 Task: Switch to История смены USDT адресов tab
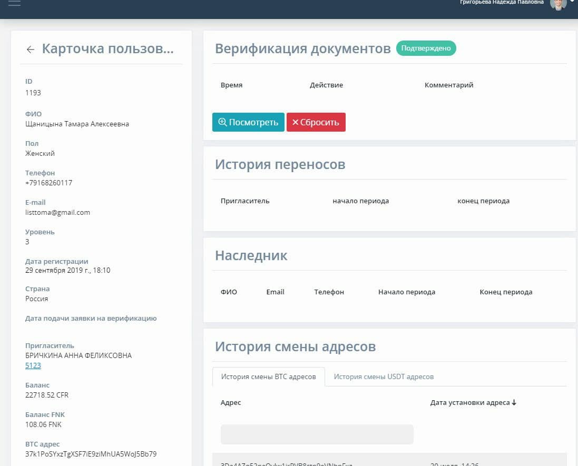[x=384, y=376]
